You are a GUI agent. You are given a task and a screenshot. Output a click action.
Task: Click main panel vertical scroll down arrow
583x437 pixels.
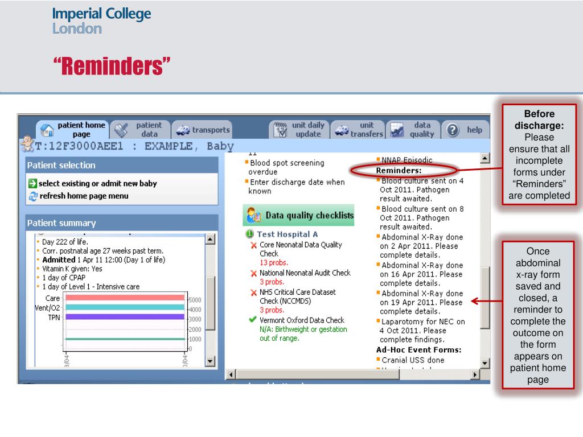click(x=485, y=363)
